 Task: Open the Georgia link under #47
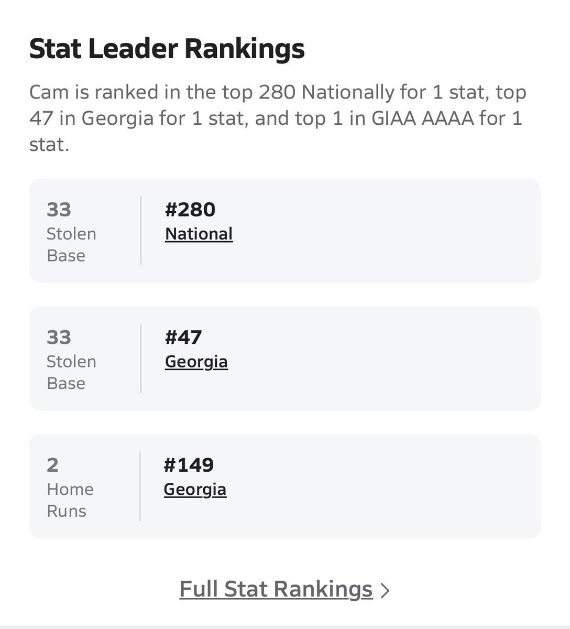pyautogui.click(x=196, y=362)
